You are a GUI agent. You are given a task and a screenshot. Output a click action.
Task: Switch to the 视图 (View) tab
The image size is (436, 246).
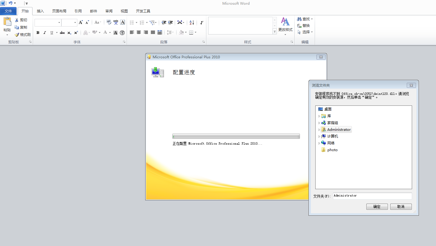[x=124, y=11]
